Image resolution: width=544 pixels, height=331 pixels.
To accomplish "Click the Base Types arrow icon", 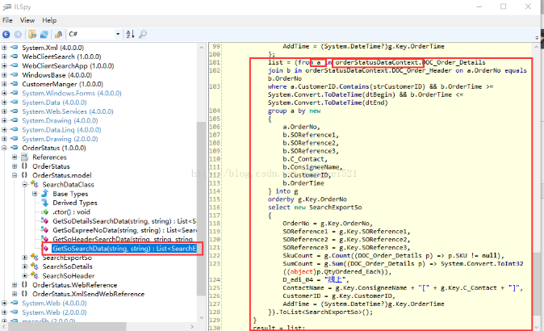I will click(x=44, y=193).
